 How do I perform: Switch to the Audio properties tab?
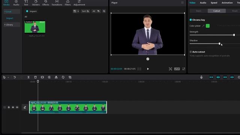203,3
